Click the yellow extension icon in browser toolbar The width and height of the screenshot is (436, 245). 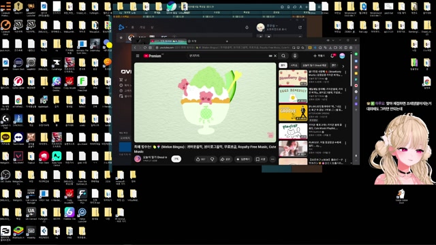[x=310, y=48]
